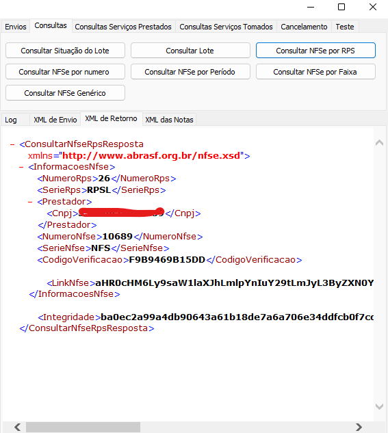Click the xmlns abrasf.org.br URL text

click(x=151, y=156)
